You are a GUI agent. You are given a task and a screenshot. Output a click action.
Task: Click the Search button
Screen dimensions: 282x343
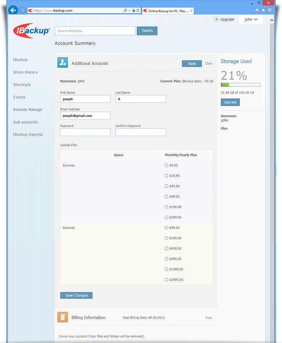147,31
